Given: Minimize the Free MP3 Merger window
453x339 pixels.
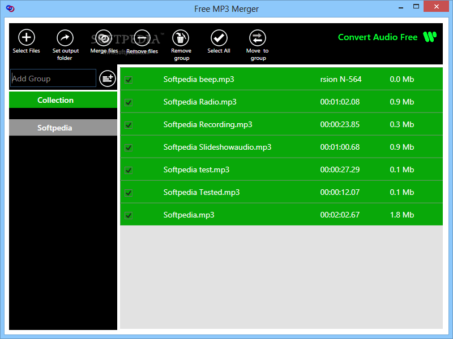Looking at the screenshot, I should tap(401, 7).
